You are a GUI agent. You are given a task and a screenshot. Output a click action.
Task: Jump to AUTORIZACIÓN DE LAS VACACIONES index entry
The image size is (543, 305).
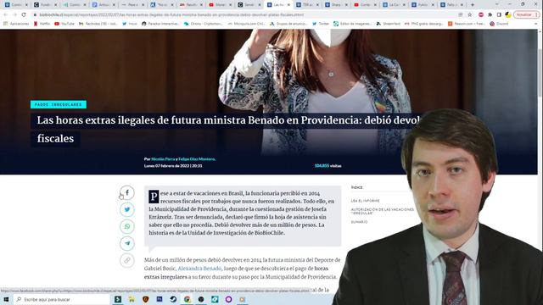pyautogui.click(x=382, y=211)
